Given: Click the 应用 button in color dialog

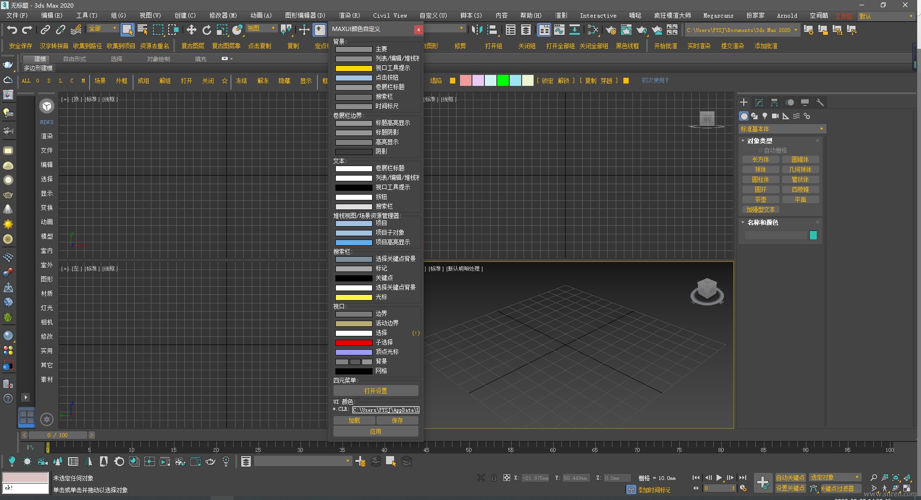Looking at the screenshot, I should pos(375,431).
